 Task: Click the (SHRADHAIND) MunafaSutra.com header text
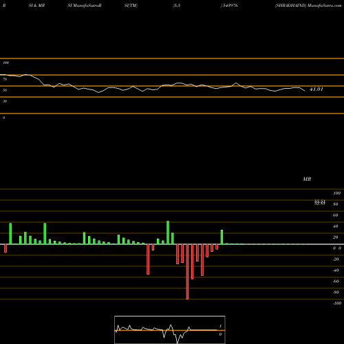pyautogui.click(x=308, y=6)
